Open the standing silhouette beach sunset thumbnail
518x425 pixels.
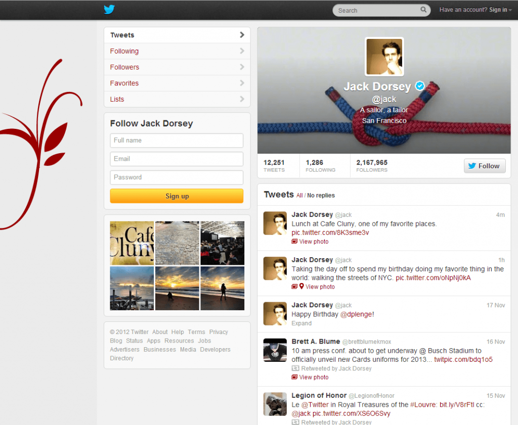click(223, 289)
